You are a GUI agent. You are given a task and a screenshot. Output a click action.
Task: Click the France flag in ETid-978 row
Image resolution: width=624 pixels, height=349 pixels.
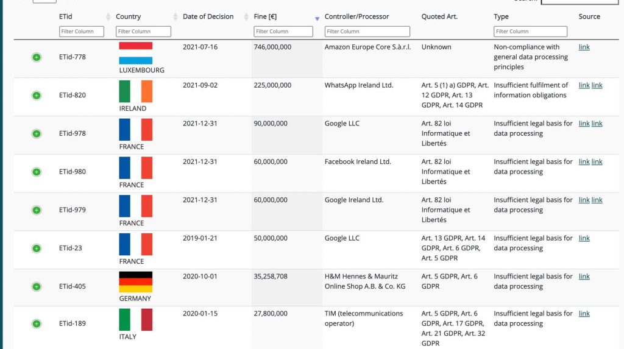[x=136, y=129]
